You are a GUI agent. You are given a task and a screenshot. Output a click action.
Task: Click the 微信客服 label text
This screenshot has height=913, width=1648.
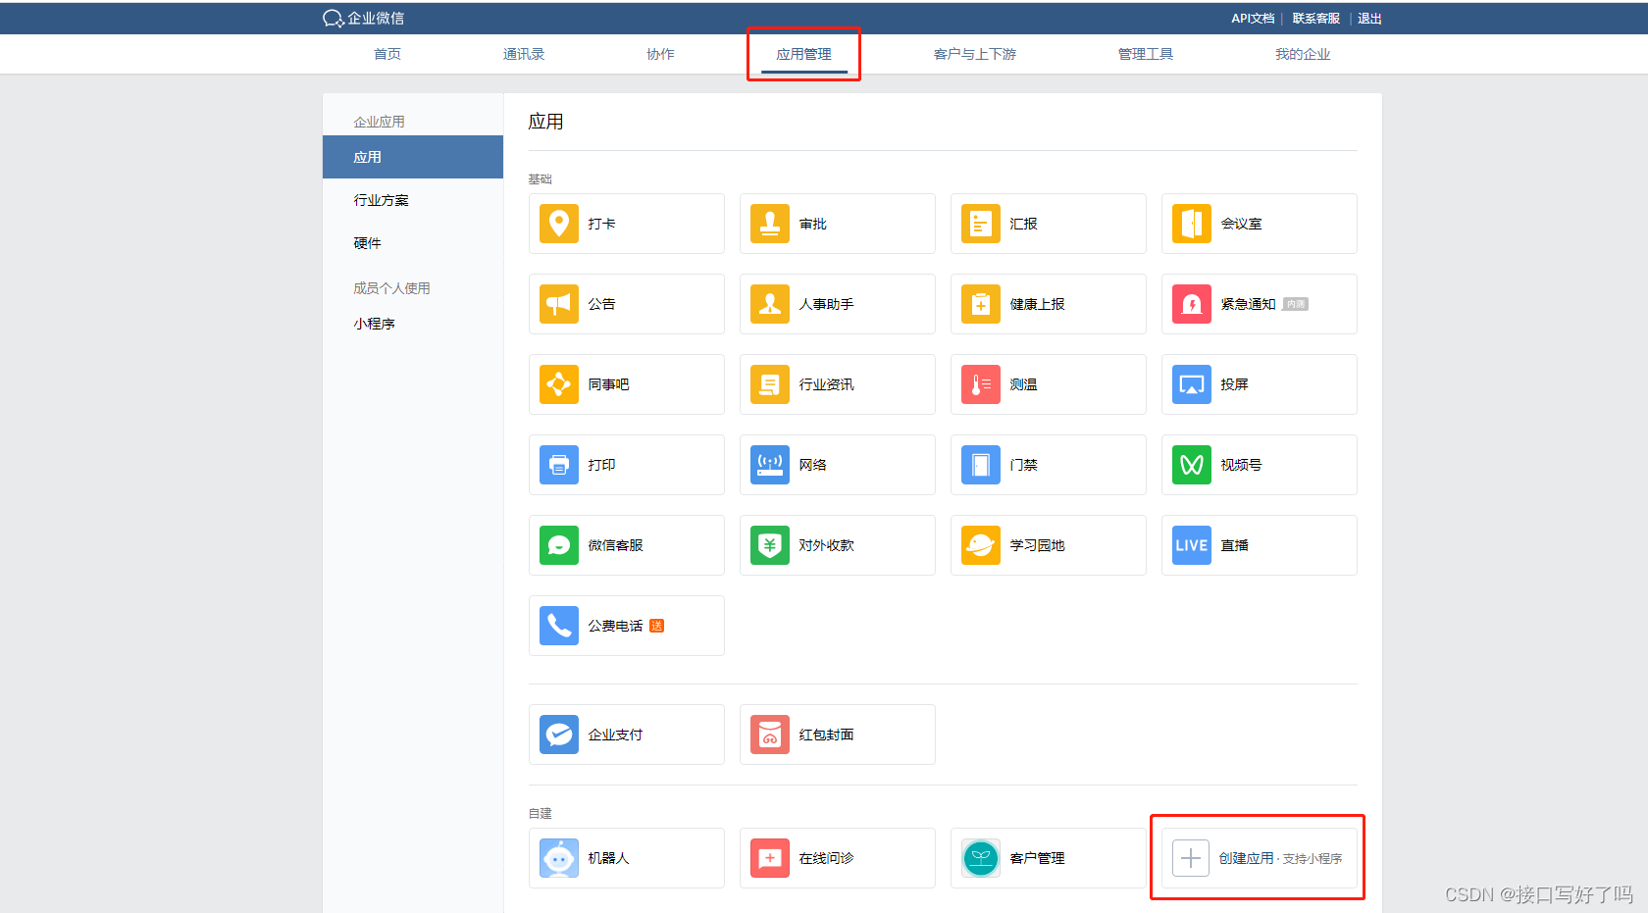pos(616,545)
